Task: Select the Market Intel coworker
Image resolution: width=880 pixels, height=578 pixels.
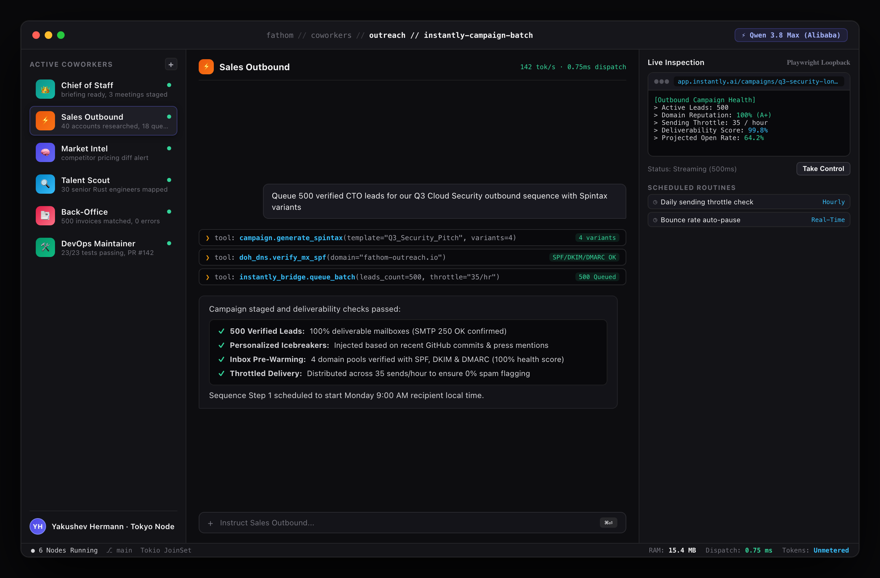Action: click(103, 152)
